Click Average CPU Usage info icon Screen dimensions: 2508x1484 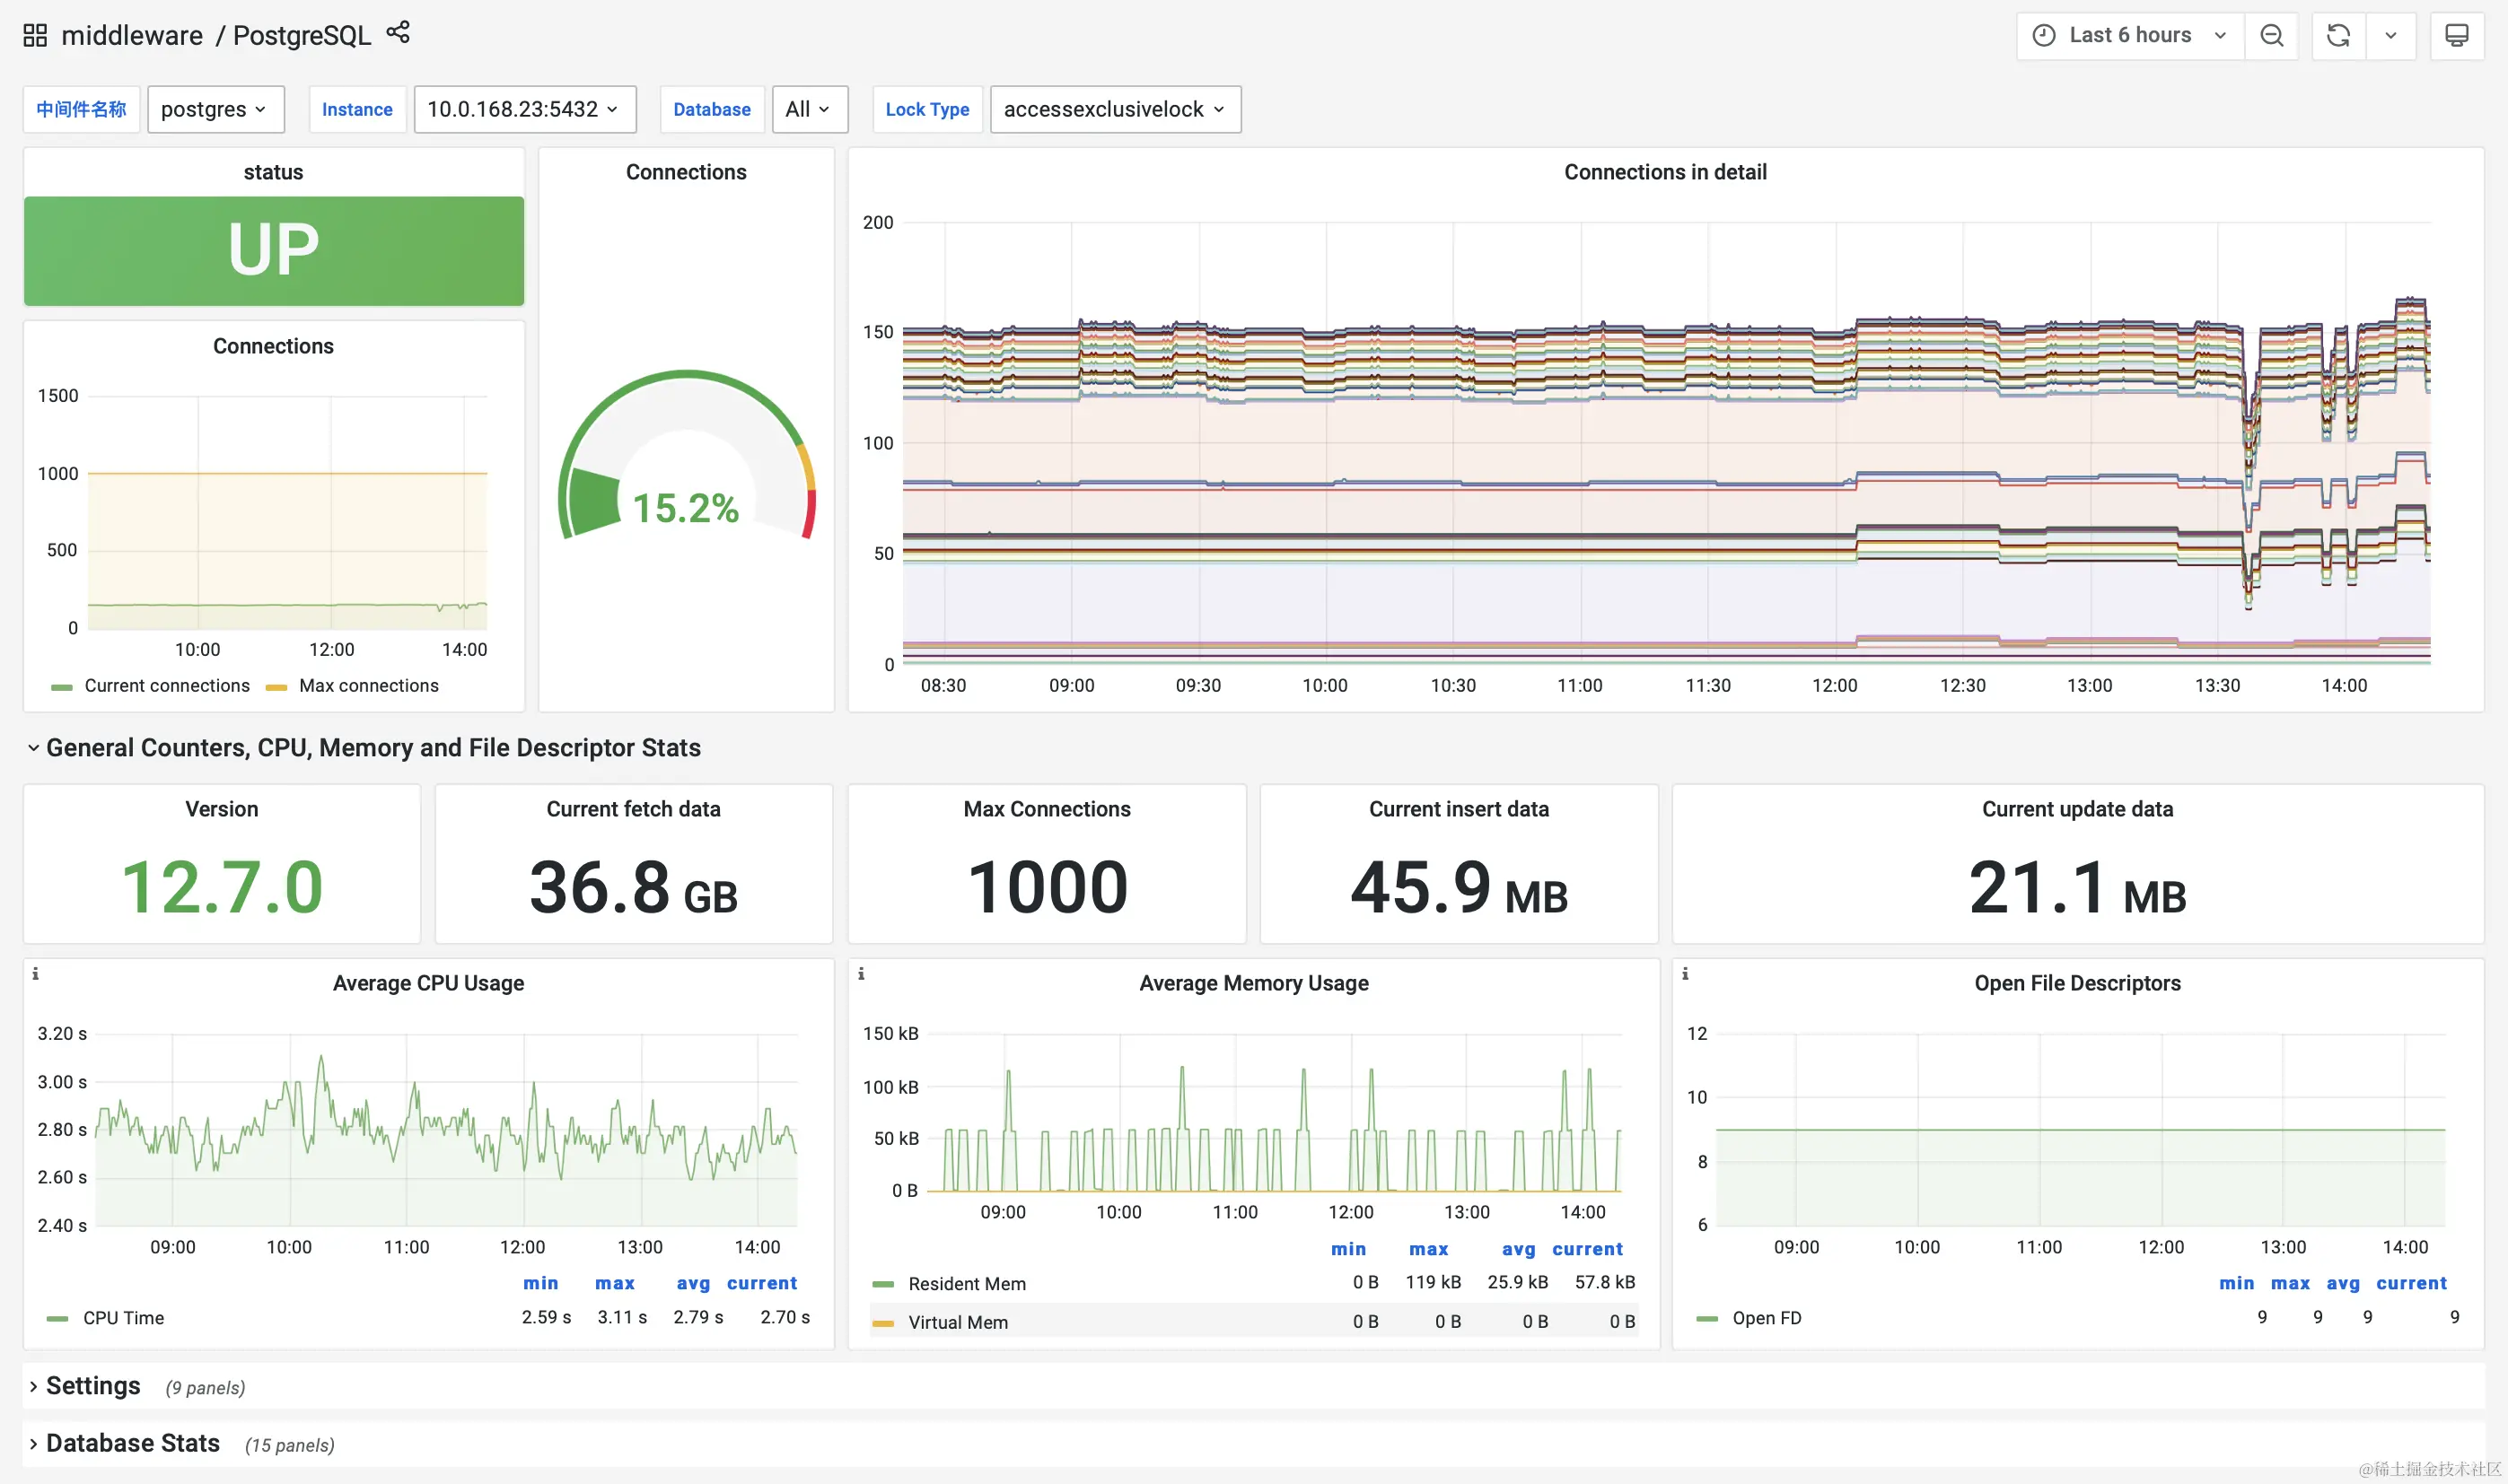coord(36,973)
